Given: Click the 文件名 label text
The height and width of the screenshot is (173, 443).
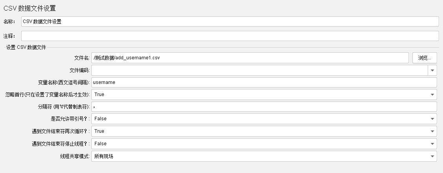Looking at the screenshot, I should tap(82, 58).
